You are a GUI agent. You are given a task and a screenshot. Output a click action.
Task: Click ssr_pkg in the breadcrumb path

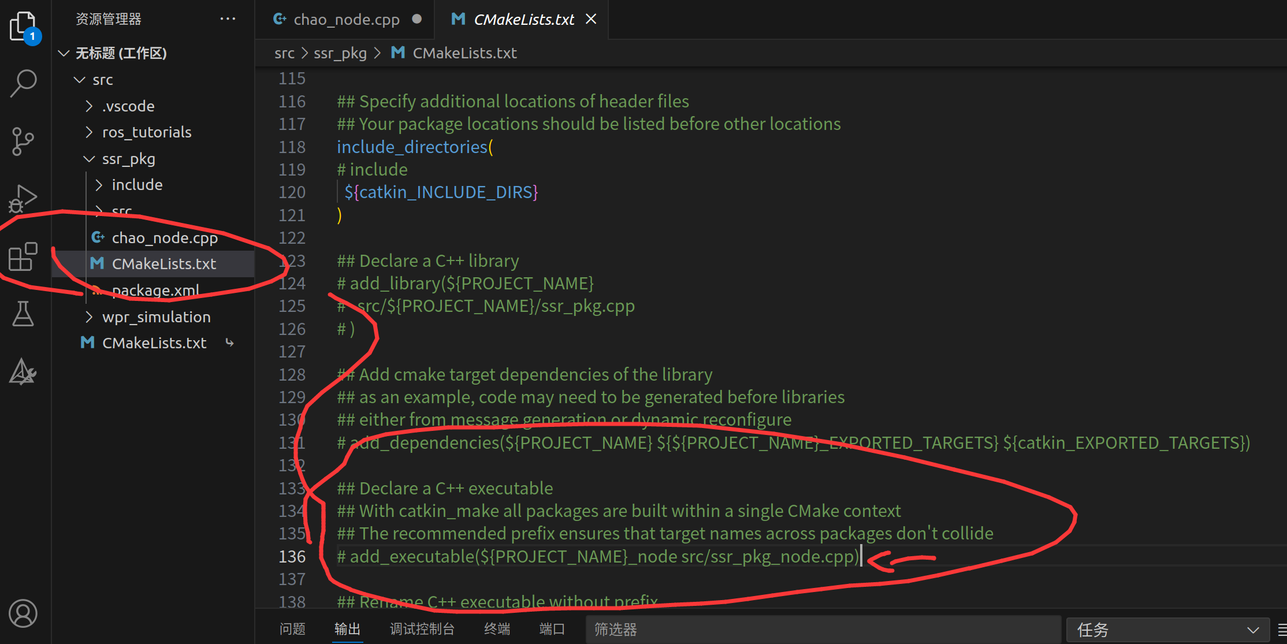pyautogui.click(x=340, y=53)
